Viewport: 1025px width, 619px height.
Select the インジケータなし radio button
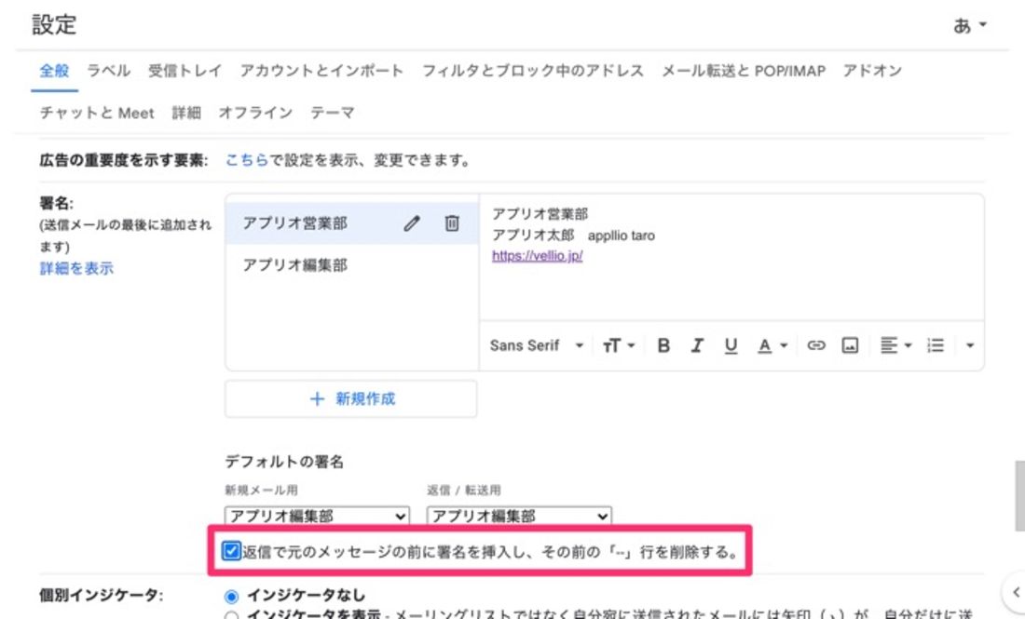[x=231, y=596]
